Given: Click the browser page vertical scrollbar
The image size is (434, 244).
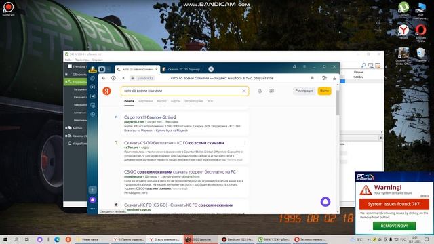Looking at the screenshot, I should tap(338, 102).
